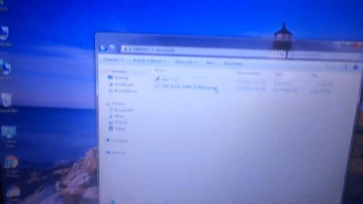Image resolution: width=363 pixels, height=204 pixels.
Task: Click the Burn toolbar button
Action: click(210, 63)
